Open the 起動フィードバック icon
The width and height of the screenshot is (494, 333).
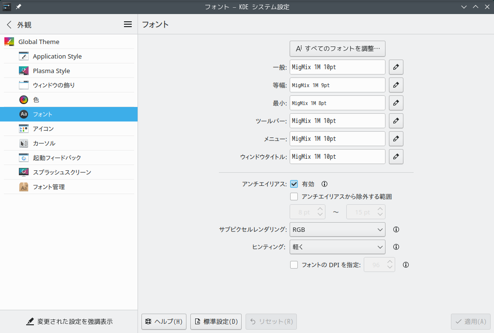coord(24,158)
